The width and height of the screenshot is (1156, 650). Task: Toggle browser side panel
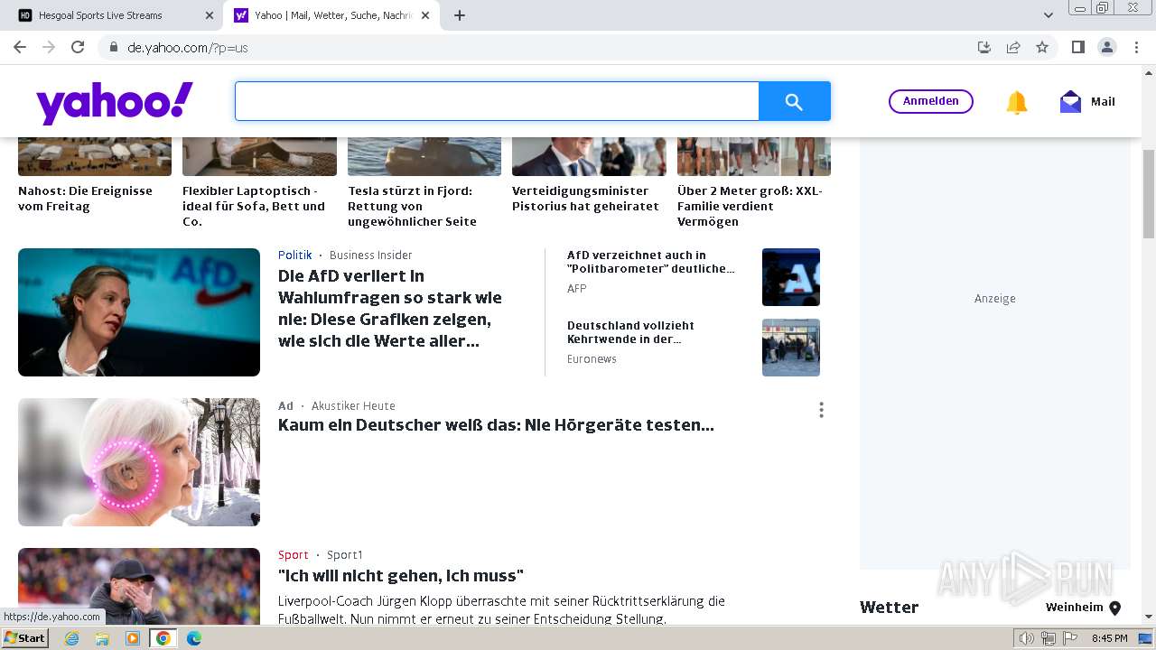[x=1077, y=47]
